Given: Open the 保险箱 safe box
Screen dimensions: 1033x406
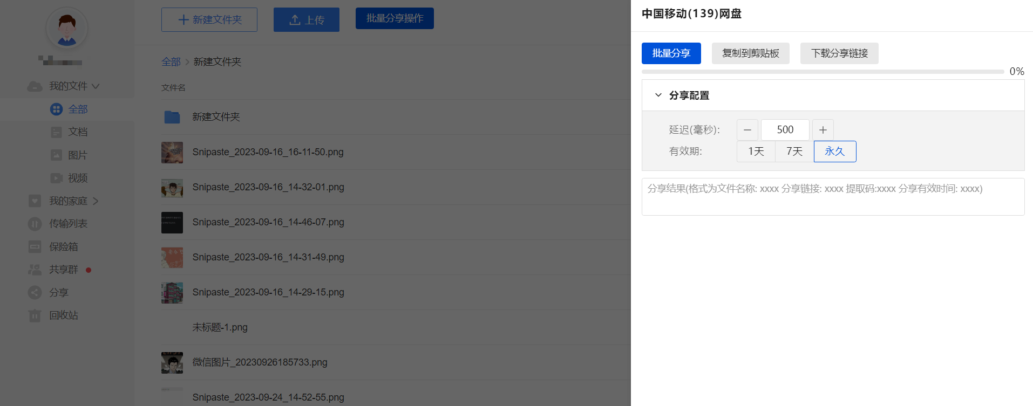Looking at the screenshot, I should tap(63, 247).
